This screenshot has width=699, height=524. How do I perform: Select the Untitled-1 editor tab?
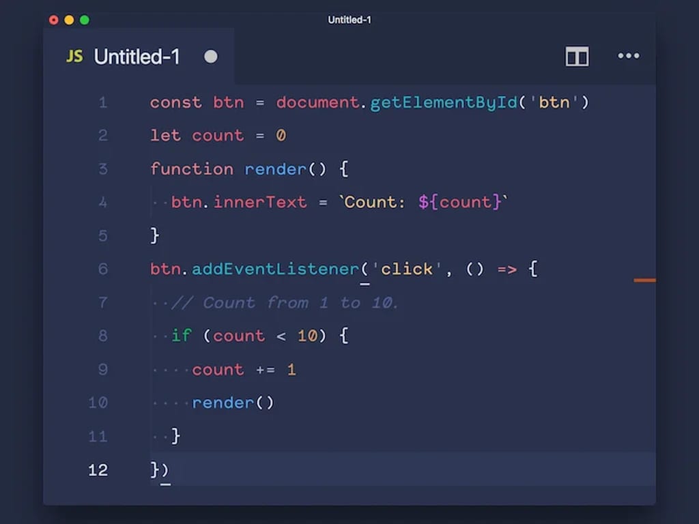pos(139,57)
